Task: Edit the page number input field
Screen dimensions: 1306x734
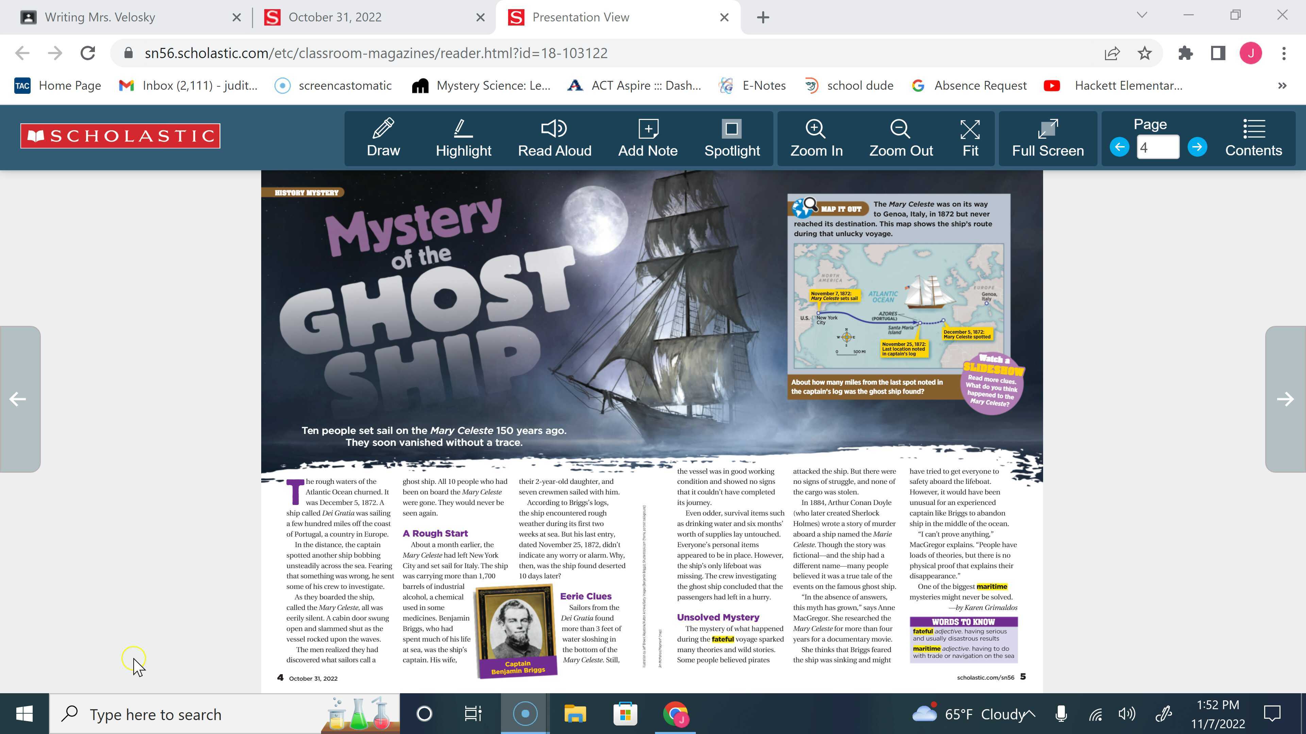Action: [x=1158, y=146]
